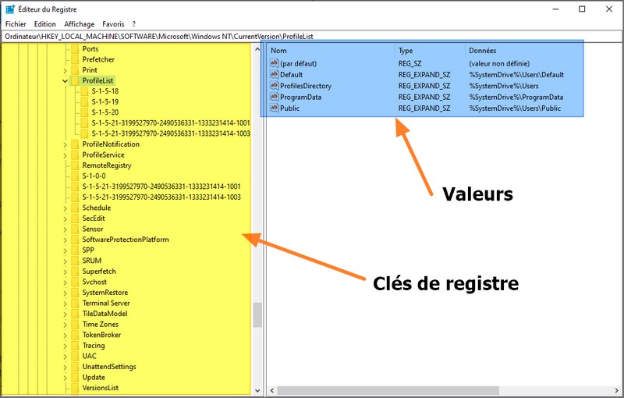
Task: Click the string icon of Public value
Action: tap(275, 108)
